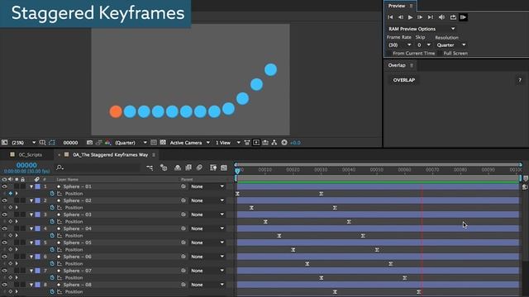Image resolution: width=529 pixels, height=297 pixels.
Task: Open viewer resolution dropdown showing Quarter
Action: click(x=131, y=143)
